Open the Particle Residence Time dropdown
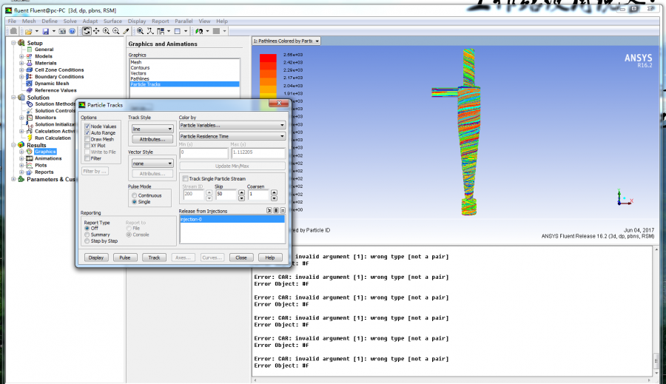Screen dimensions: 666x384 tap(232, 136)
